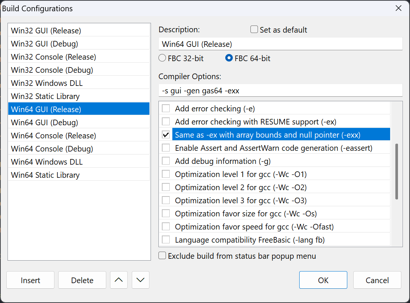
Task: Move configuration up with the up arrow
Action: point(119,280)
